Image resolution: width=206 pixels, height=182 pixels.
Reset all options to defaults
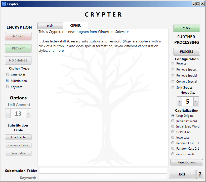(186, 162)
